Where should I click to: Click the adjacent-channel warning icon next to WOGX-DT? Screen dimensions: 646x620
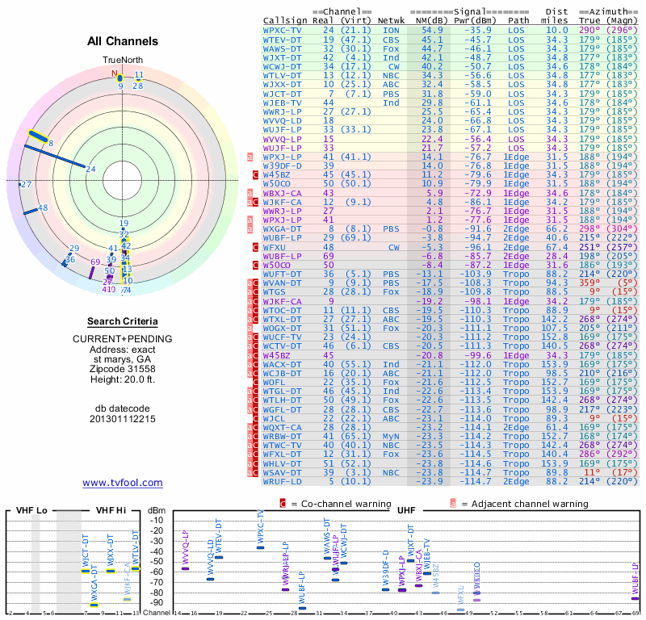(250, 329)
